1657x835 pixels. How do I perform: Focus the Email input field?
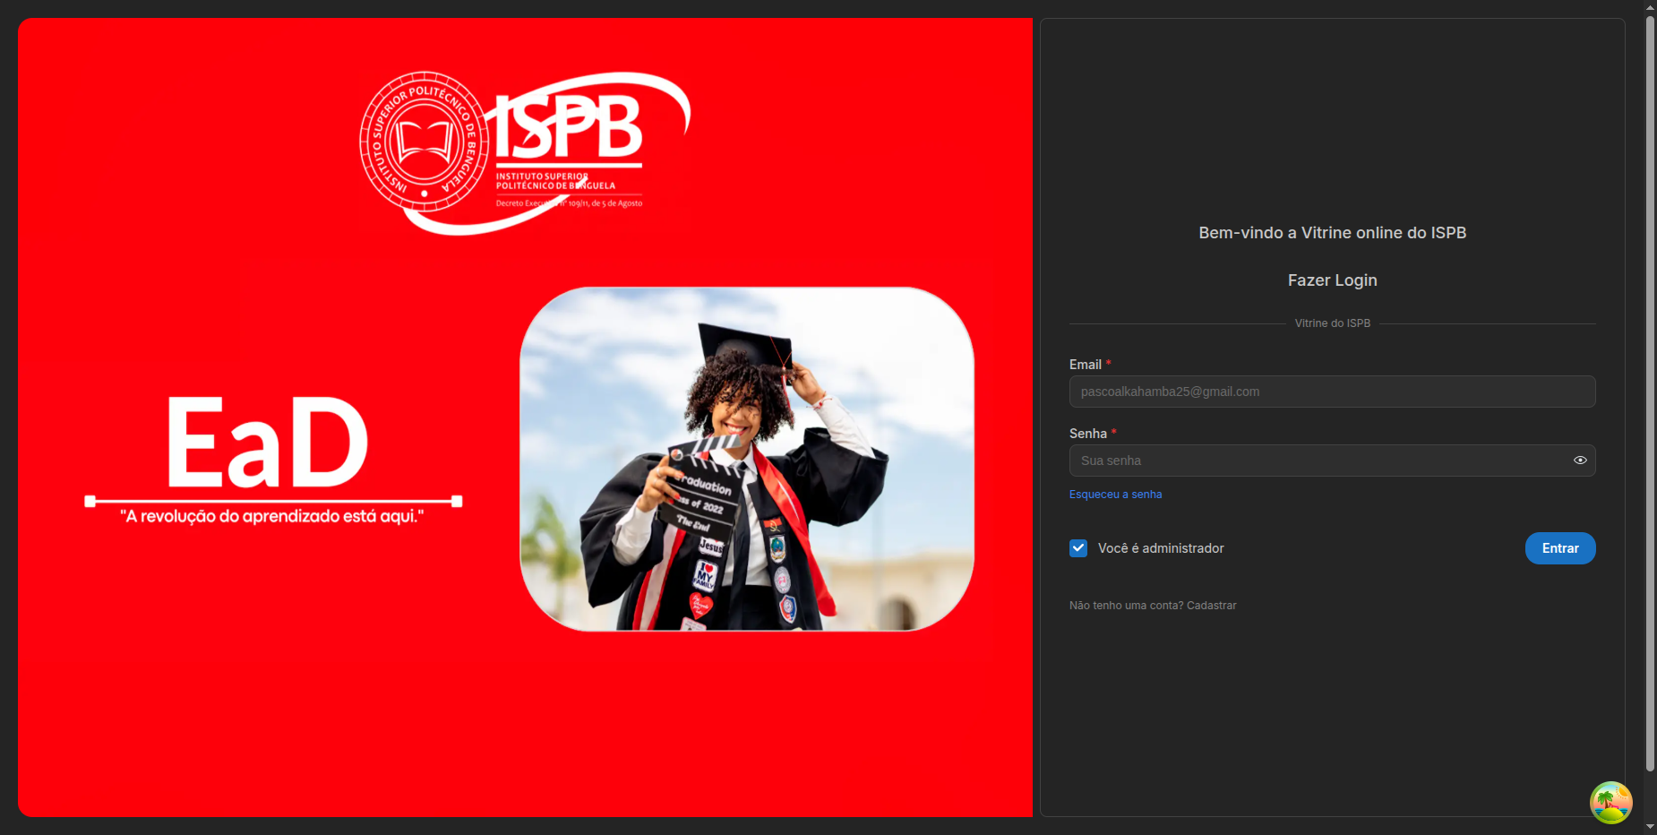coord(1332,392)
